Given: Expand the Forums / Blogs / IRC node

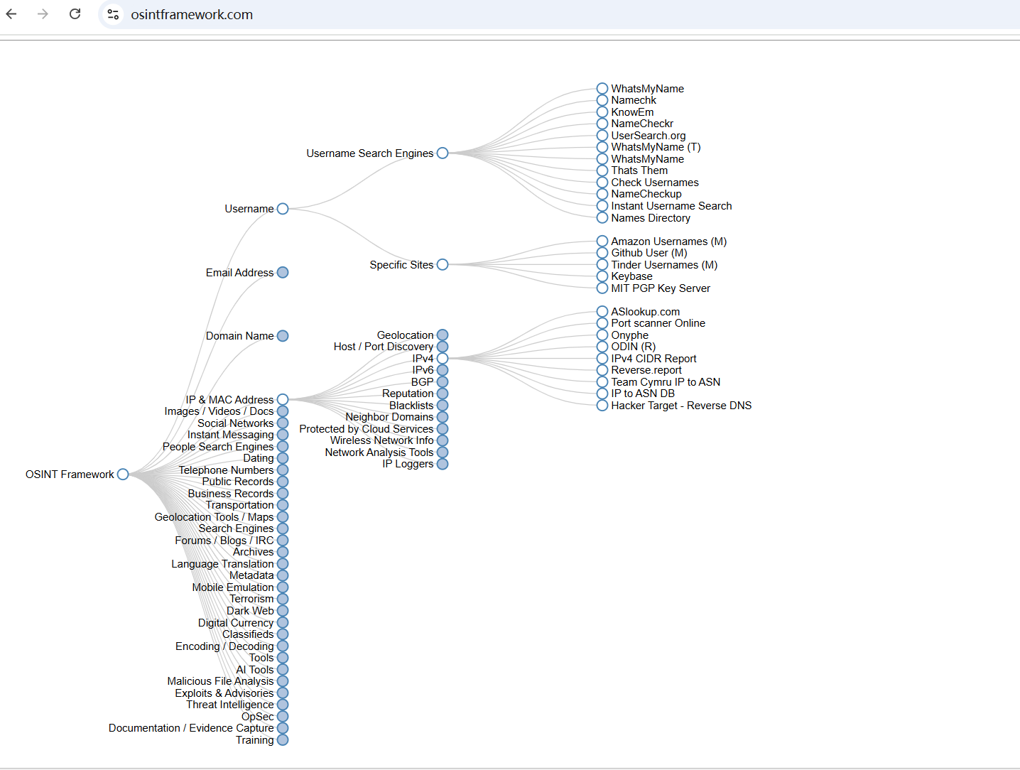Looking at the screenshot, I should [283, 541].
